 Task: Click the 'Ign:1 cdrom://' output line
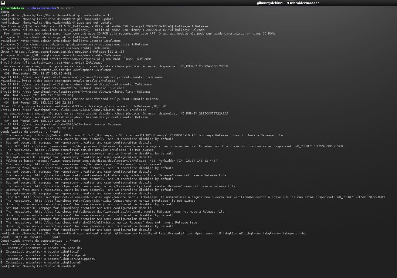tap(104, 26)
